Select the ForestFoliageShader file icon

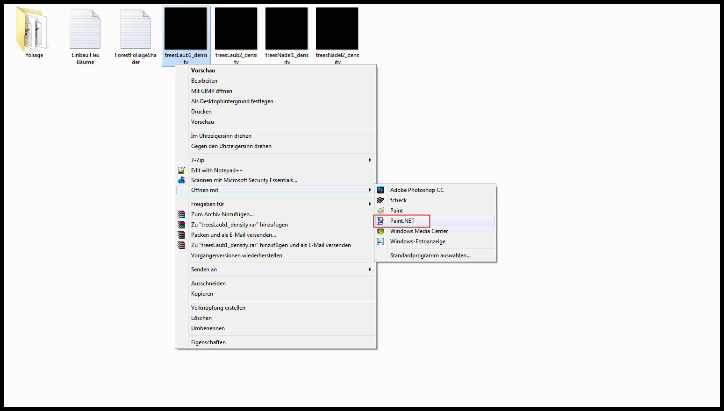136,29
